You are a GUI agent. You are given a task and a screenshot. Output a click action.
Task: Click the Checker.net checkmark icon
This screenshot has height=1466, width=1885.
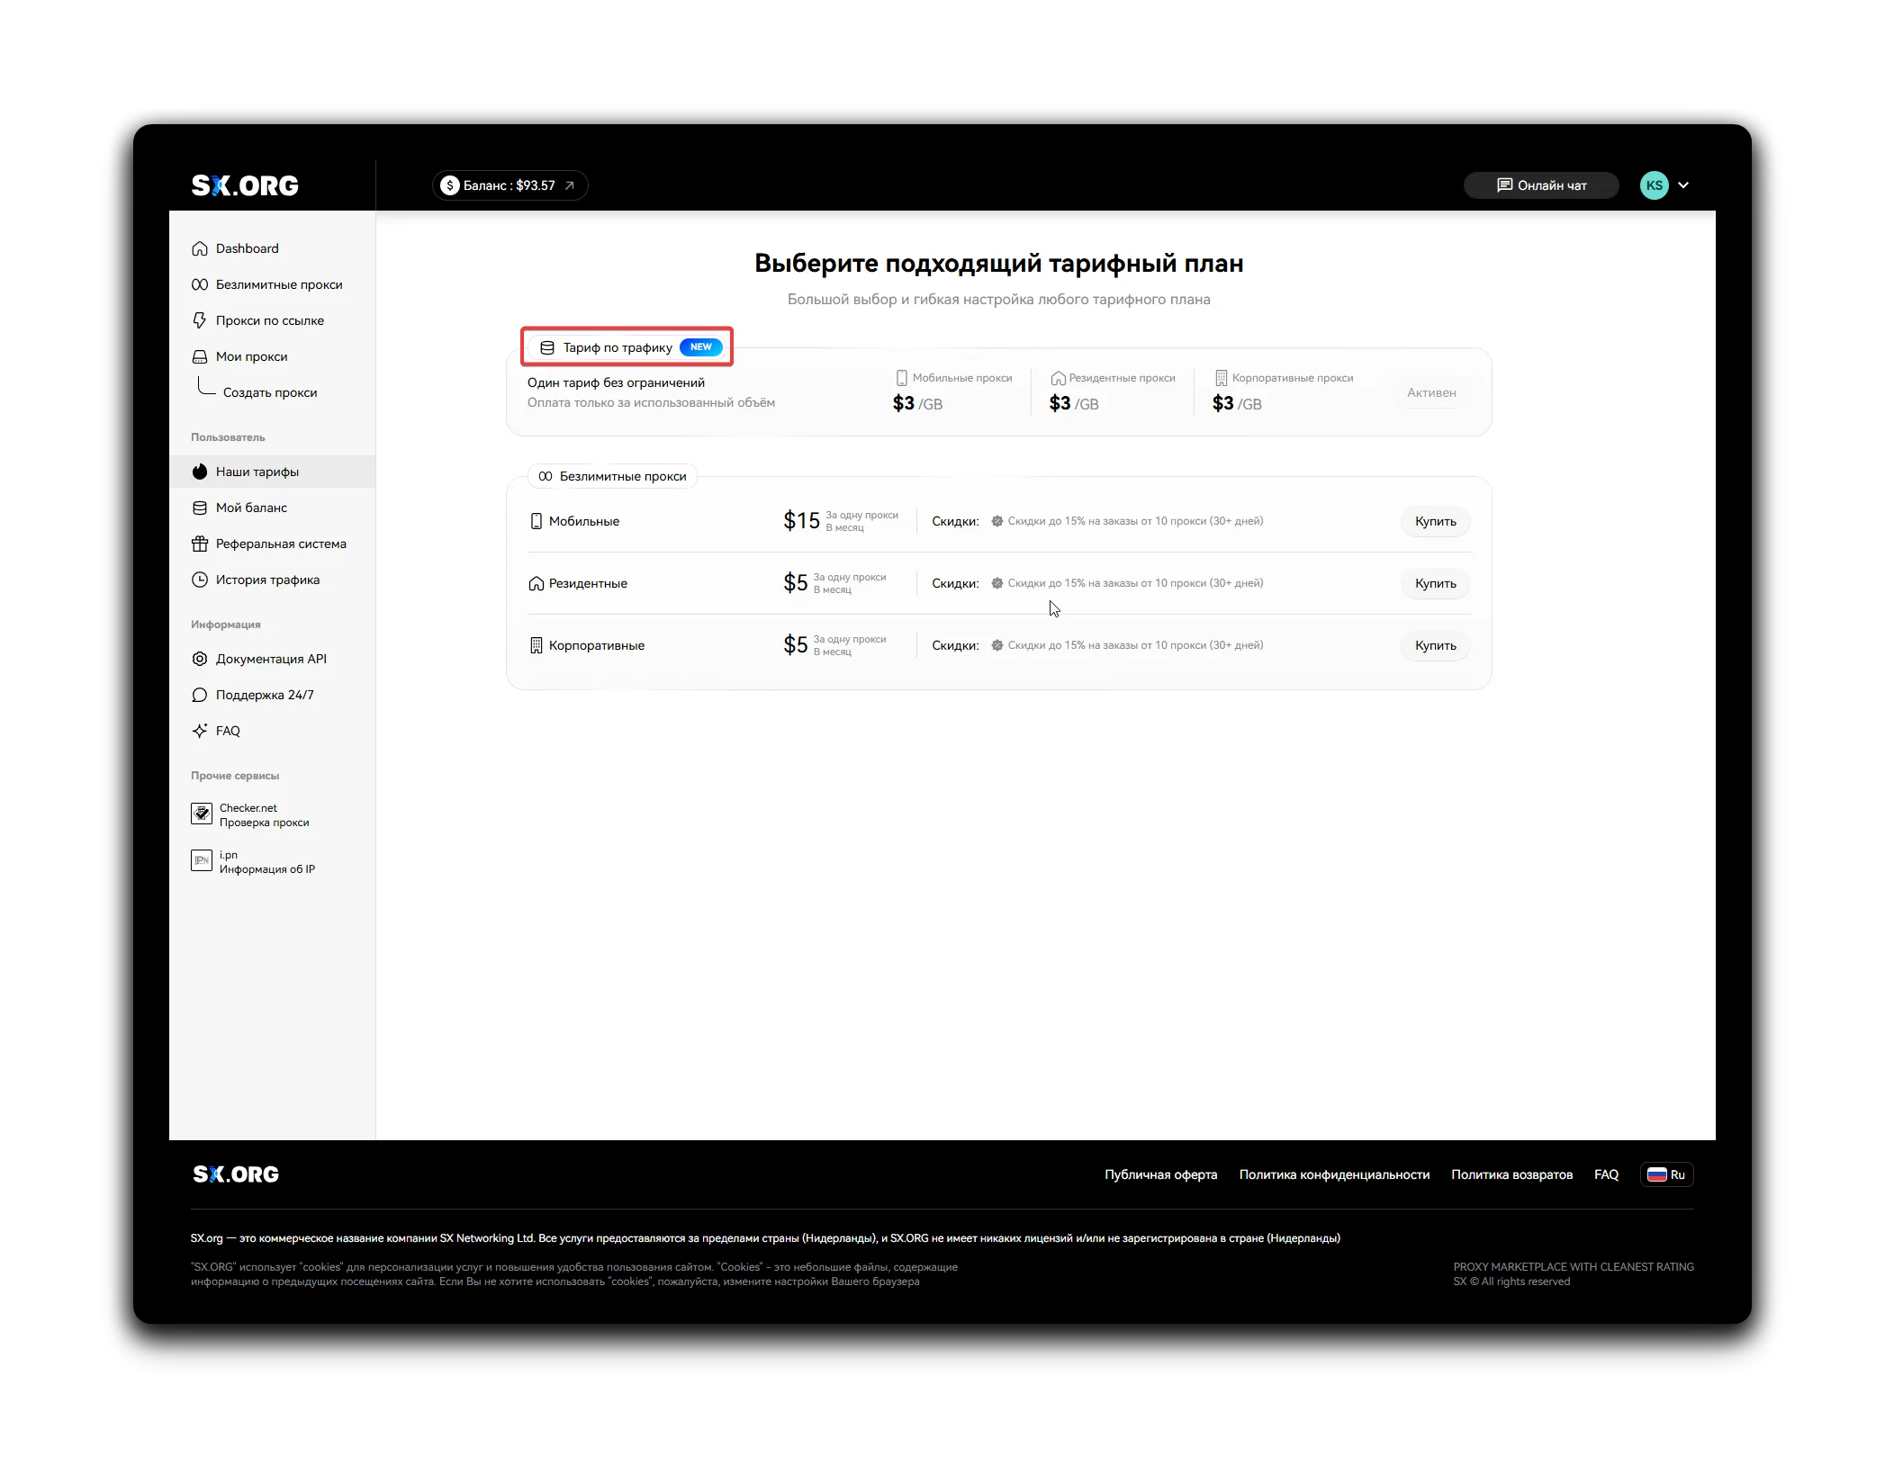tap(202, 814)
